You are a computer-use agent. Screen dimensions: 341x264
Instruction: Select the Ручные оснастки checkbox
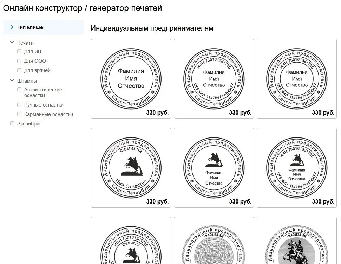point(19,105)
